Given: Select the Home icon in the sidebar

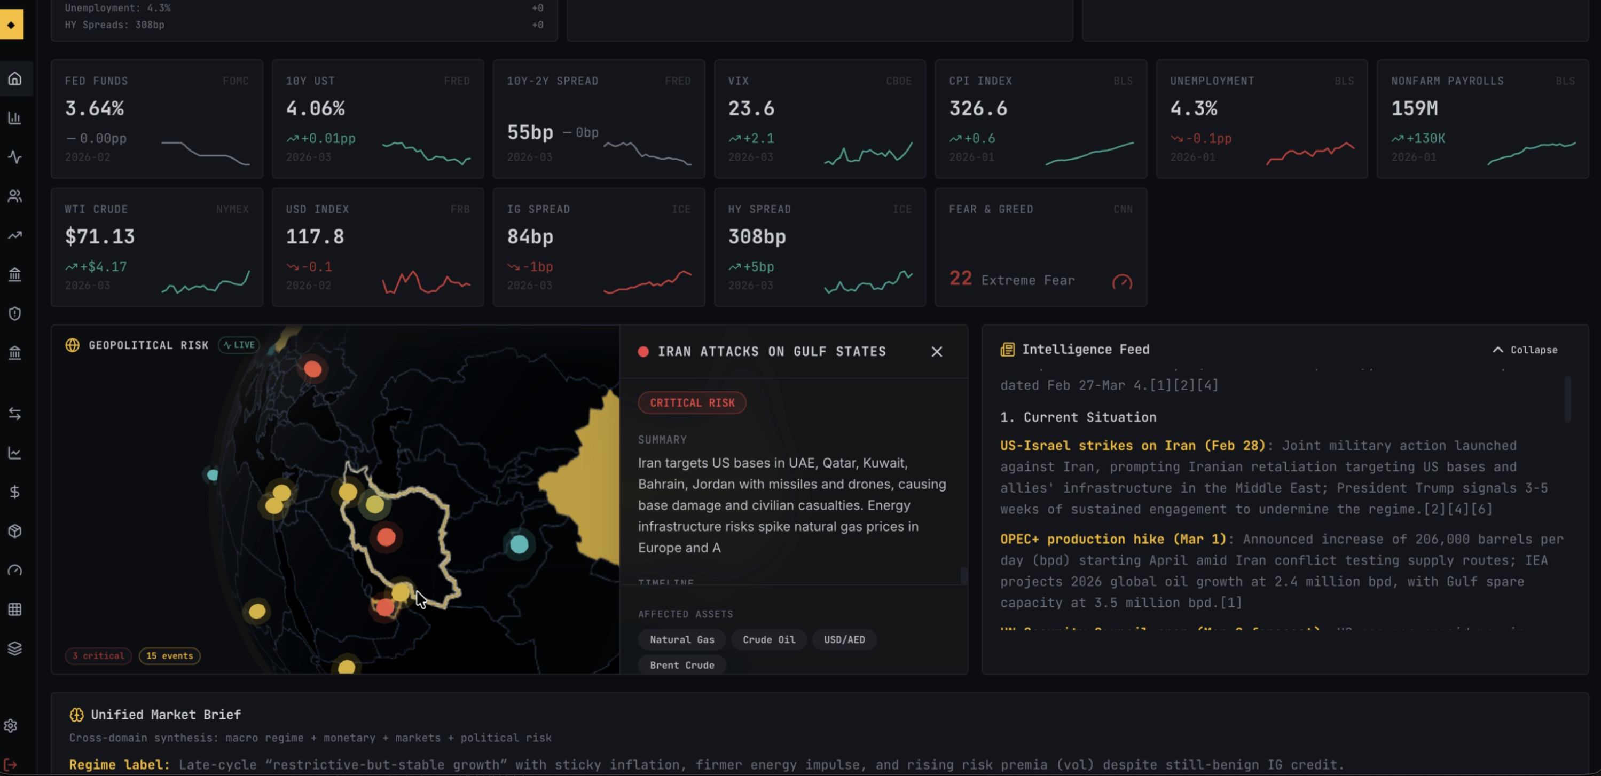Looking at the screenshot, I should click(x=15, y=79).
